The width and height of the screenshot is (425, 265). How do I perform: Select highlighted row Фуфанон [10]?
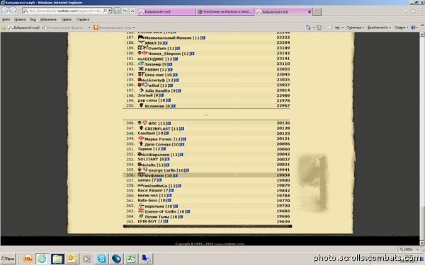[x=206, y=175]
